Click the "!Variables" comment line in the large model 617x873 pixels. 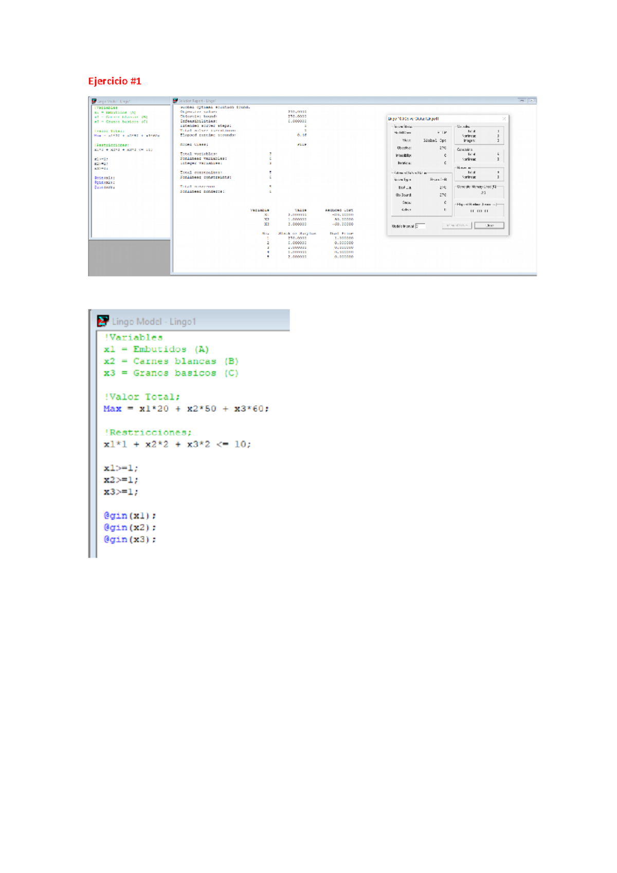pos(133,337)
